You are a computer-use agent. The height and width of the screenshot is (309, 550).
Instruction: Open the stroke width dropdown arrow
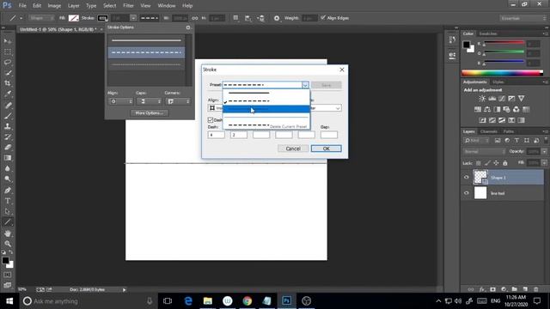pyautogui.click(x=133, y=18)
